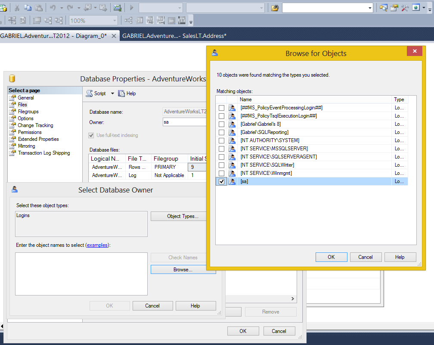434x345 pixels.
Task: Open the examples link
Action: 97,245
